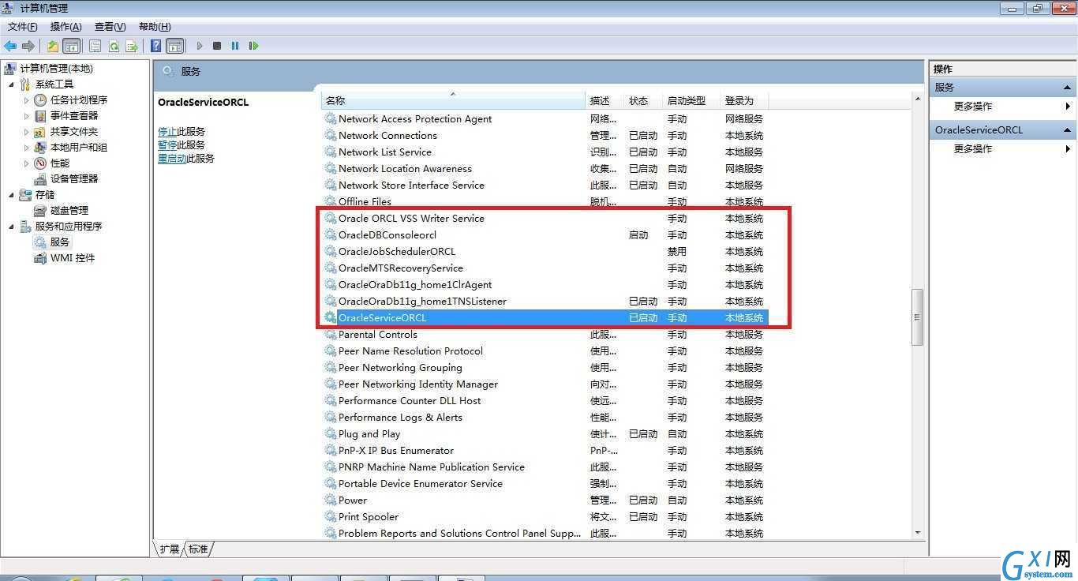This screenshot has height=581, width=1078.
Task: Select the OracleJobSchedulerORCL service row
Action: (x=545, y=251)
